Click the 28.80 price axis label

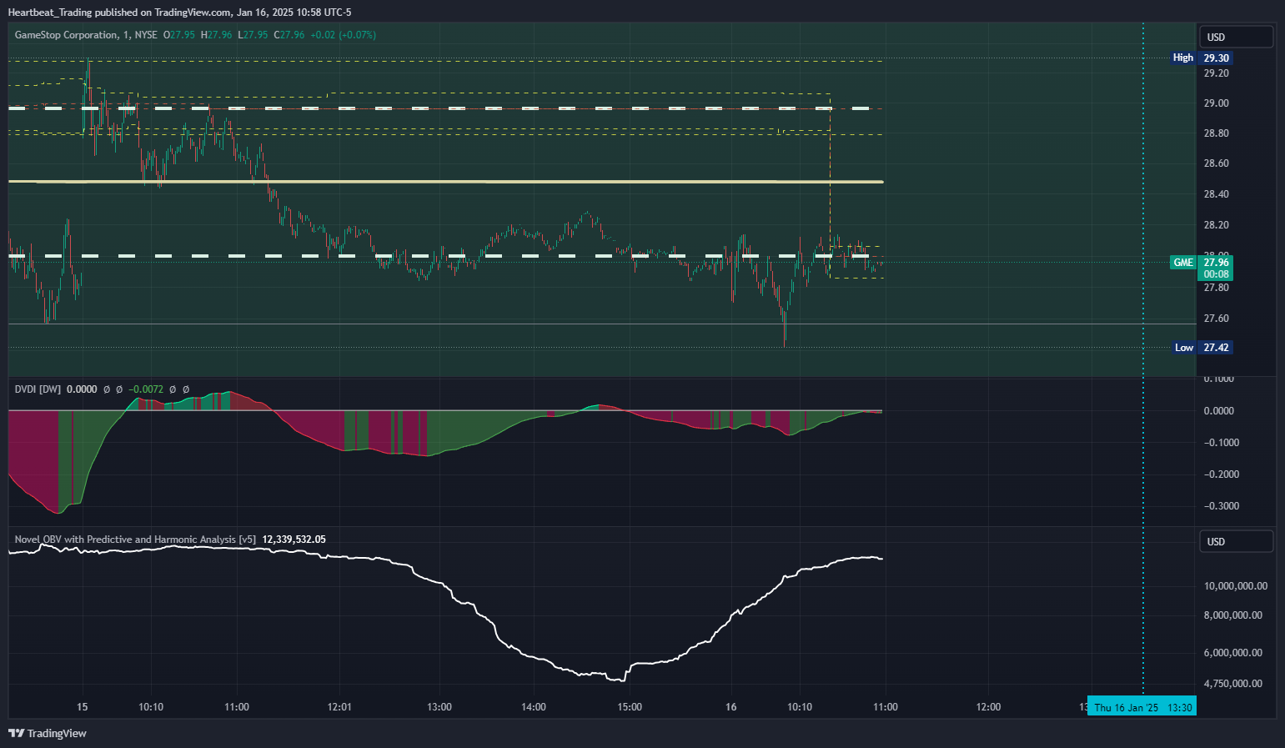click(1216, 133)
